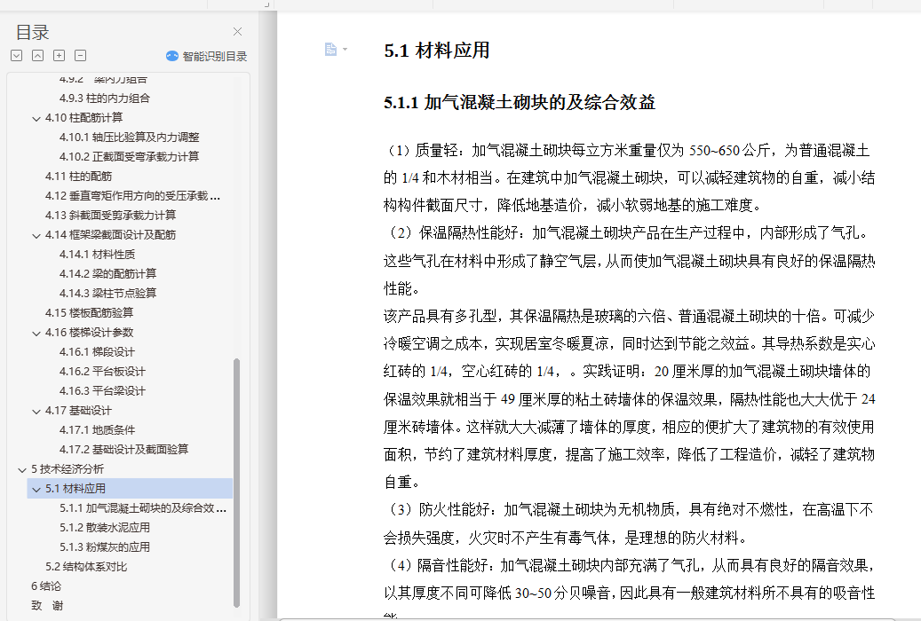Jump to 4.14 框架梁截面设计及配筋
This screenshot has height=621, width=921.
[110, 234]
